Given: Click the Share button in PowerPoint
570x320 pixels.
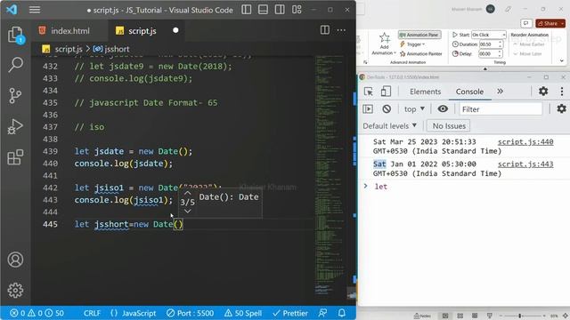Looking at the screenshot, I should point(550,23).
